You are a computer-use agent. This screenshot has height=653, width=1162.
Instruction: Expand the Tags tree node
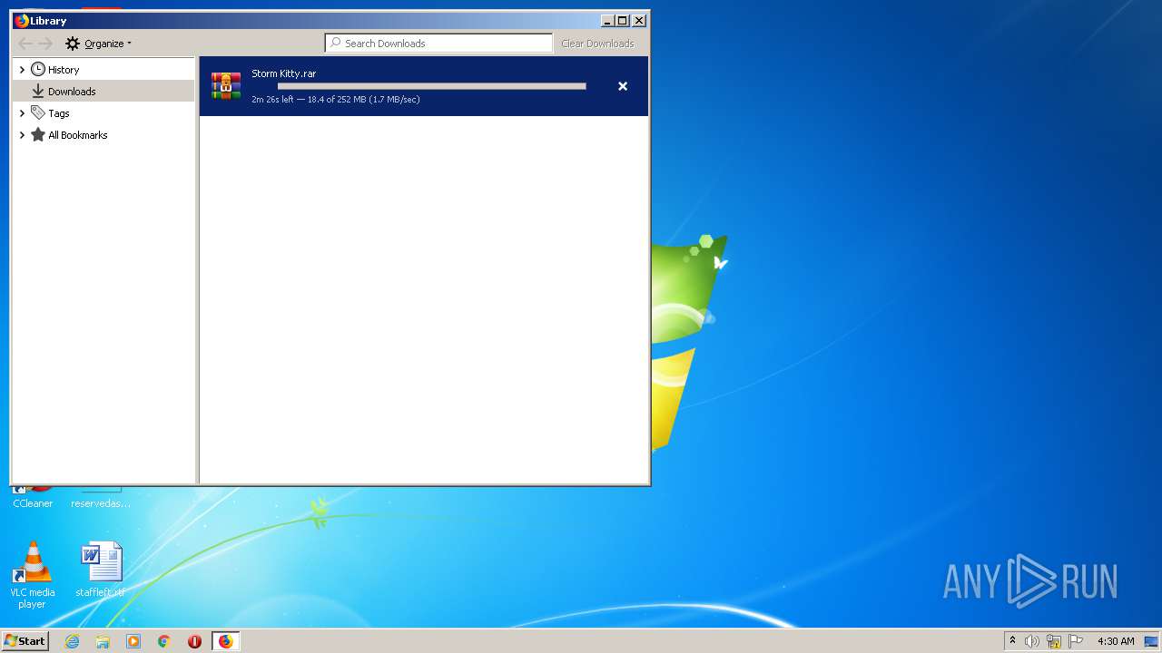[22, 113]
